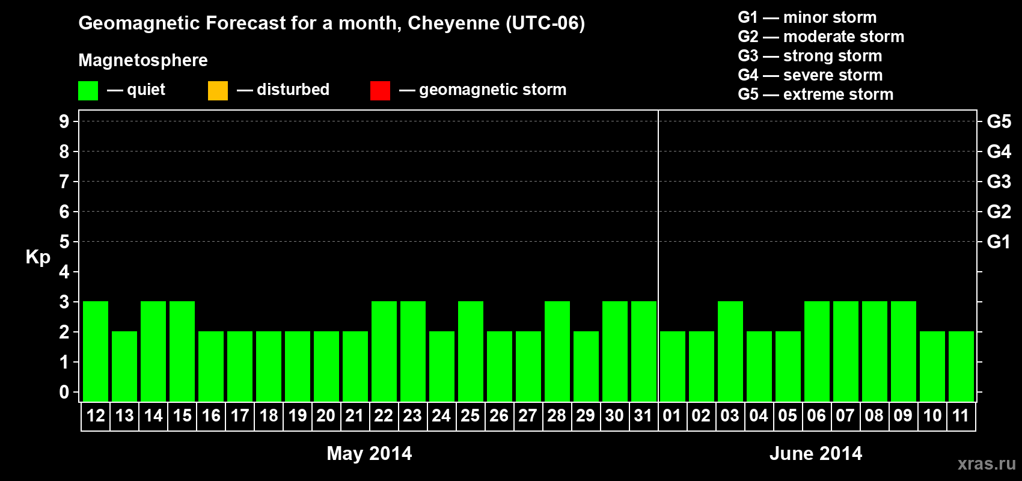Click the green bar for June 03
The height and width of the screenshot is (481, 1022).
pos(730,351)
